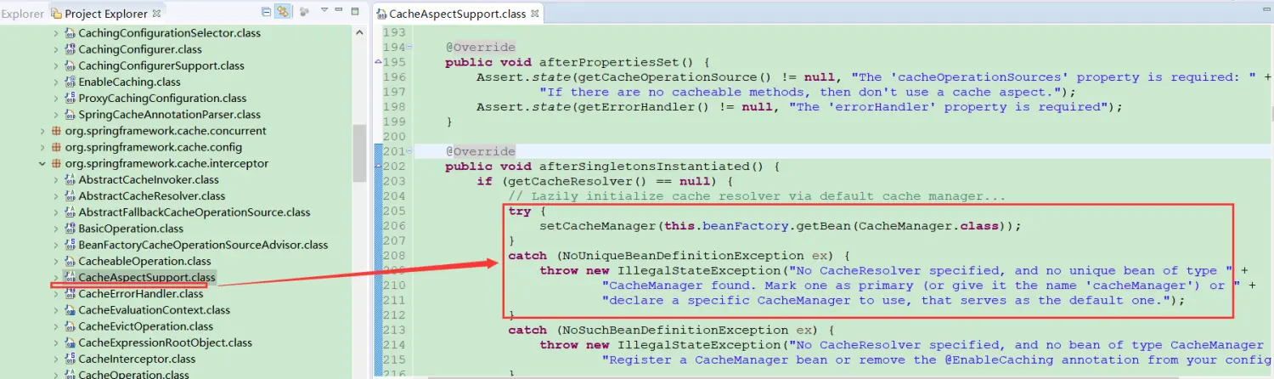The image size is (1274, 379).
Task: Click the EnableCaching.class file icon
Action: 70,82
